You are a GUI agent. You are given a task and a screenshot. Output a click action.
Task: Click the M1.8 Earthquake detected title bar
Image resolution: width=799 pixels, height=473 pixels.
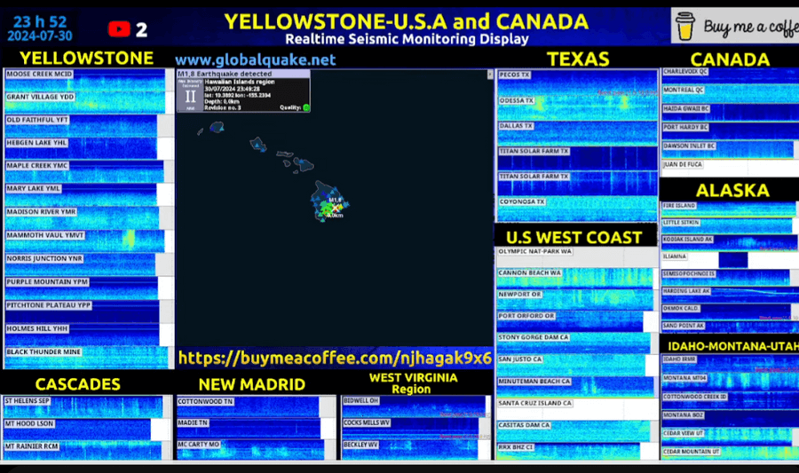pyautogui.click(x=243, y=74)
